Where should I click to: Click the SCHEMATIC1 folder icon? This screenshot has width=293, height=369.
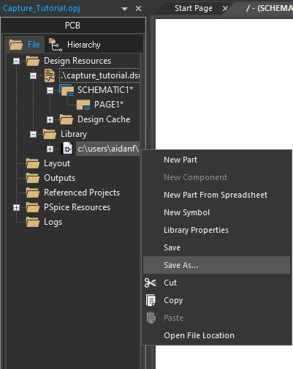(x=66, y=90)
